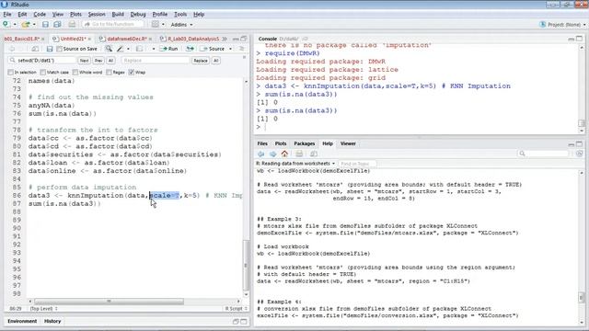Click the Help home icon
Image resolution: width=589 pixels, height=331 pixels.
[x=284, y=154]
